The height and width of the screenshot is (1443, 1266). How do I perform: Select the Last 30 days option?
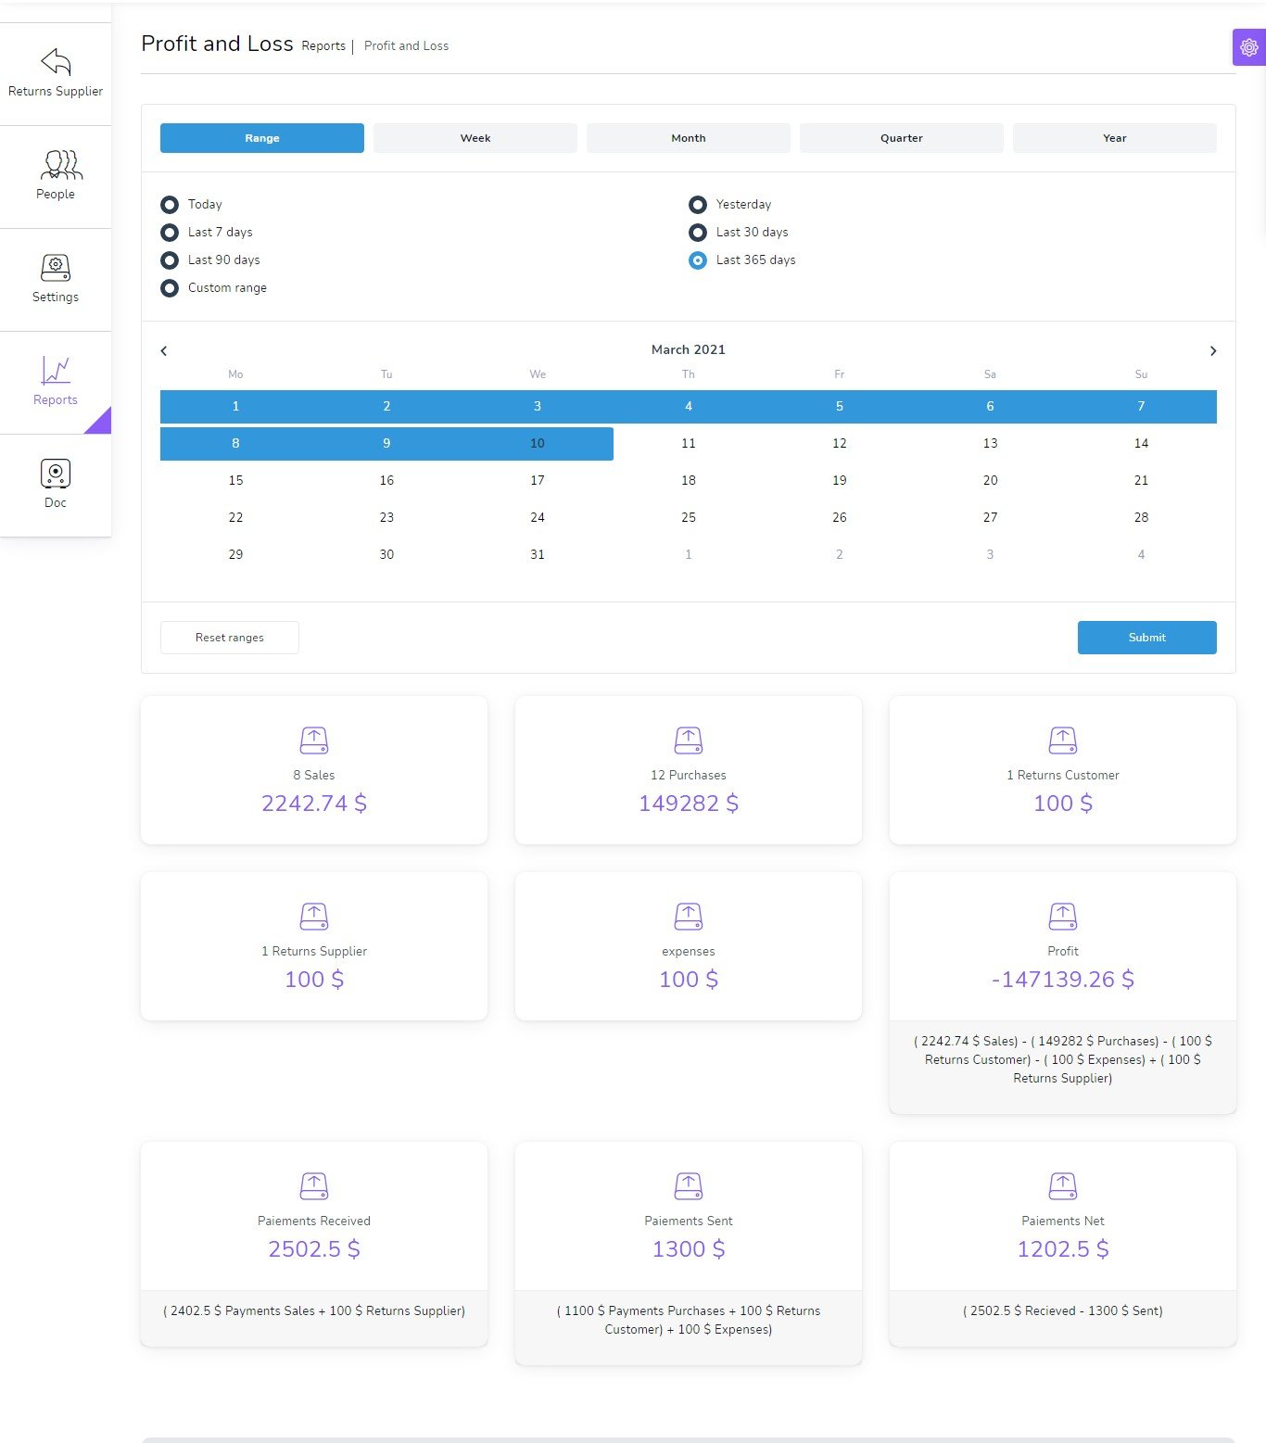coord(698,233)
